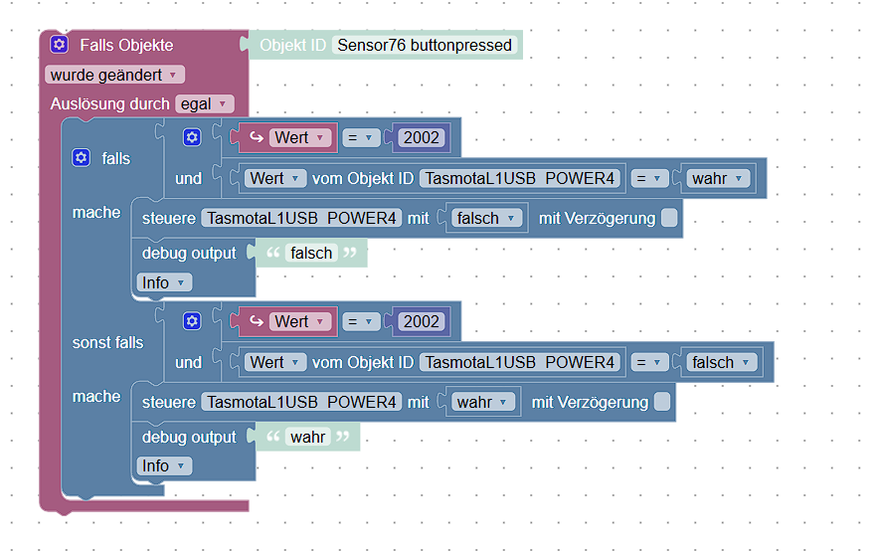Open equals operator dropdown before second 2002

pos(361,322)
